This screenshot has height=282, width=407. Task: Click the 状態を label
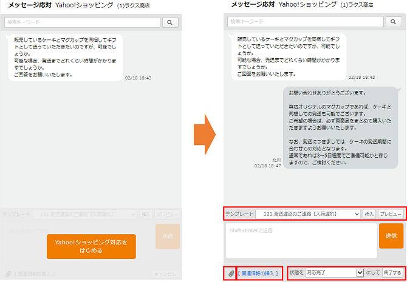(296, 272)
